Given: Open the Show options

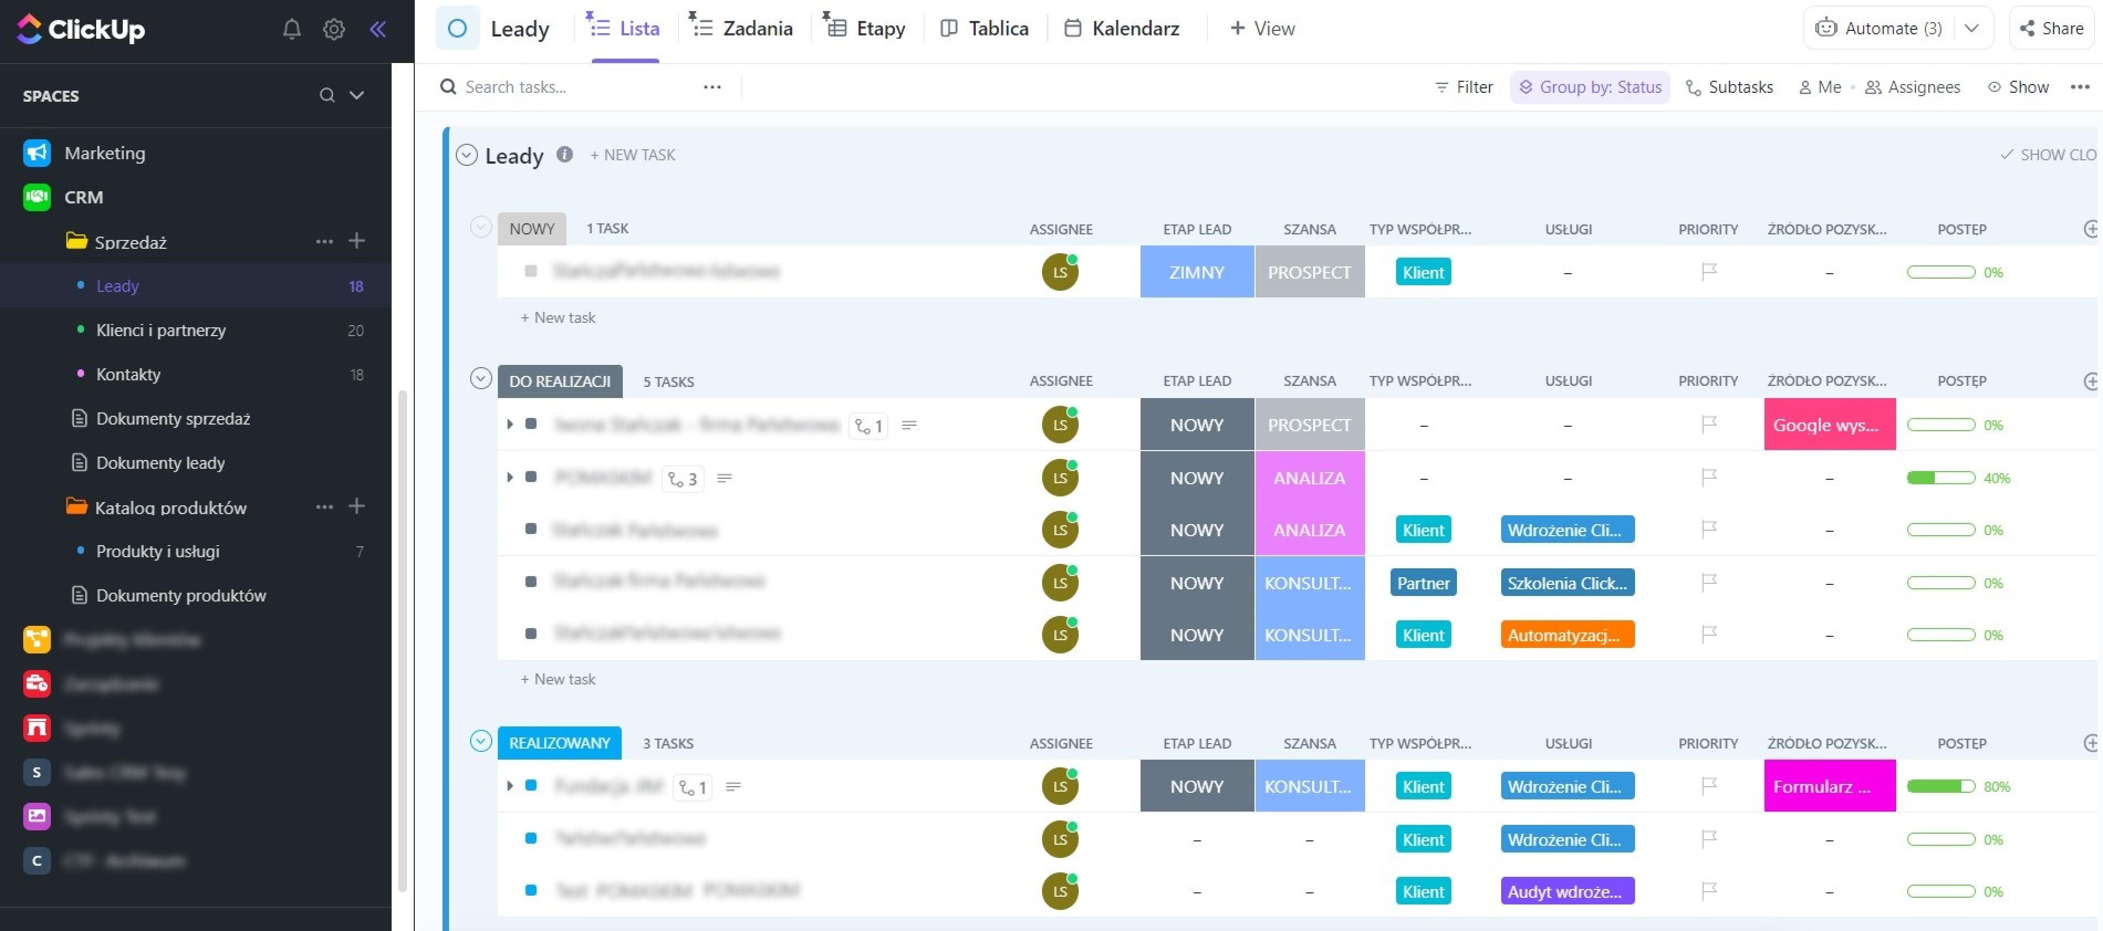Looking at the screenshot, I should pos(2017,86).
